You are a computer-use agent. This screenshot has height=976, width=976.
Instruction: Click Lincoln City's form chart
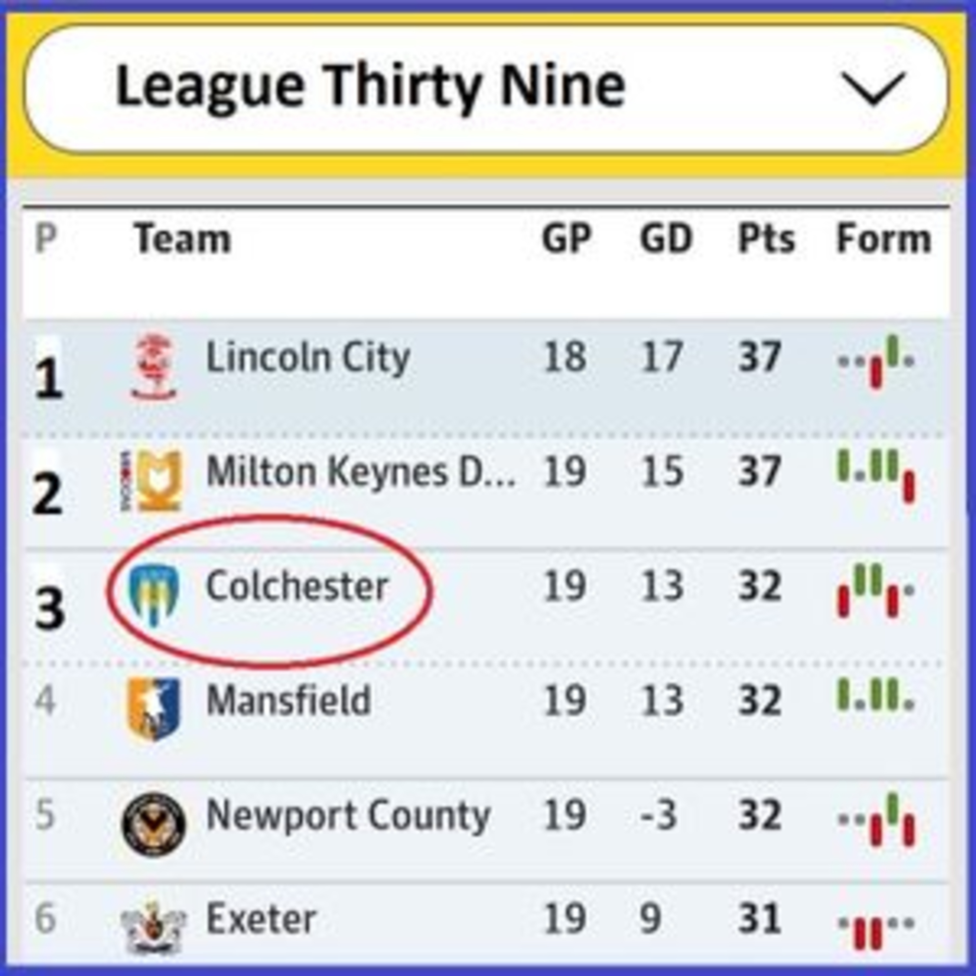coord(876,362)
